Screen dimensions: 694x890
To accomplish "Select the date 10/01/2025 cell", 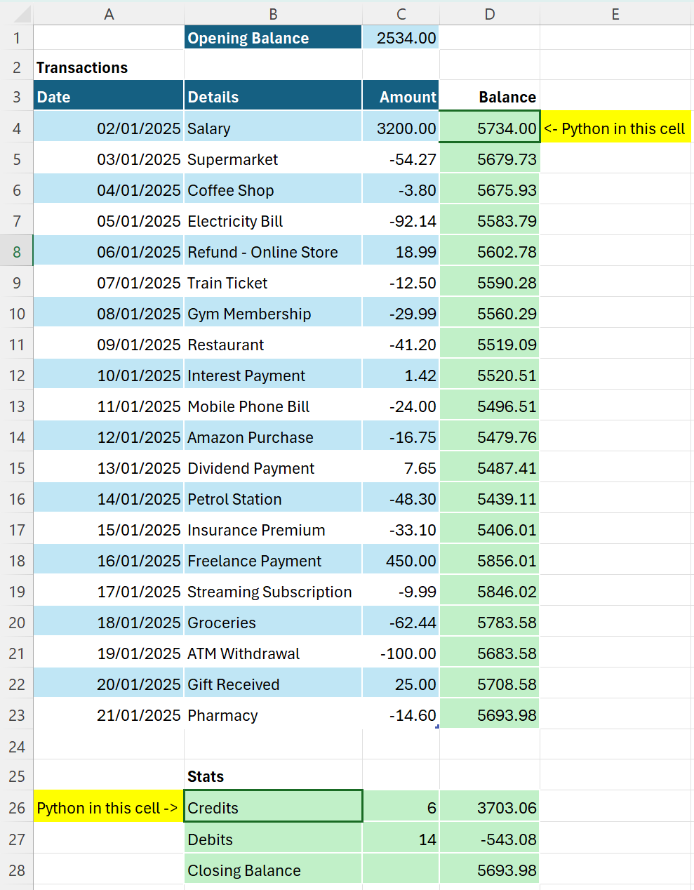I will click(109, 376).
